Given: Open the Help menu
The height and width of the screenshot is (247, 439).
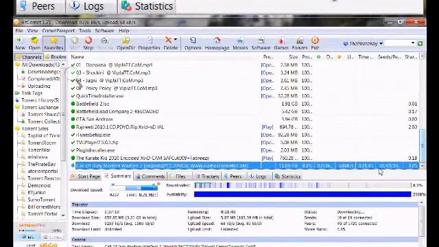Looking at the screenshot, I should click(123, 30).
